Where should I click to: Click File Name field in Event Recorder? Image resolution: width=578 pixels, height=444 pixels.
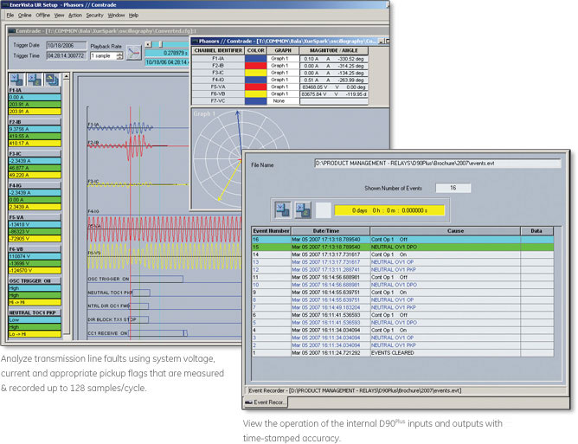(x=438, y=163)
